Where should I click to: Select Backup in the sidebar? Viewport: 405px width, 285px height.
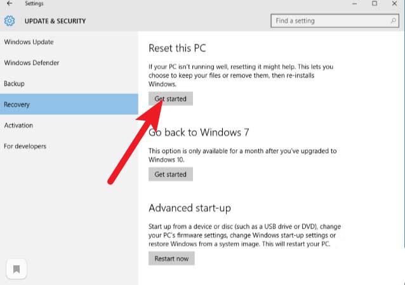14,84
